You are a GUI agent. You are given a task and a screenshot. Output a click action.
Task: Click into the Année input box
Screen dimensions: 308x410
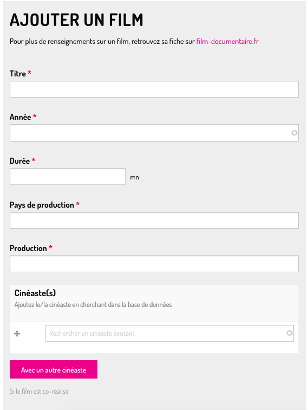coord(154,133)
